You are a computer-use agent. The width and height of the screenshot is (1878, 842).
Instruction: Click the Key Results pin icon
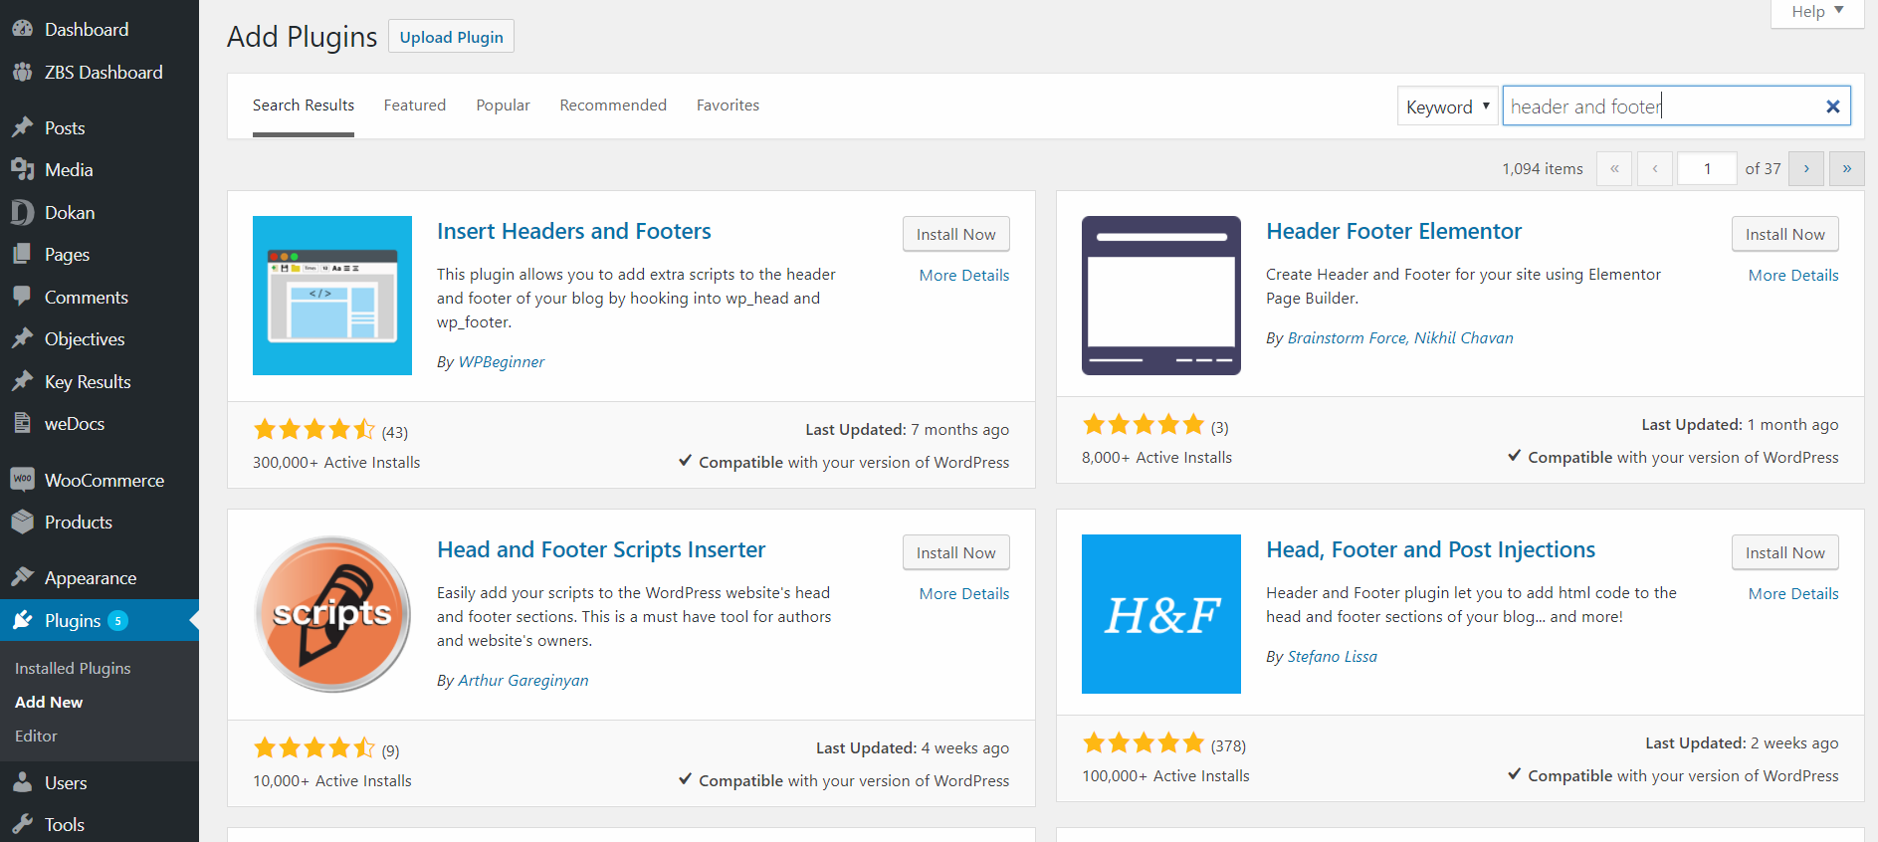coord(22,381)
